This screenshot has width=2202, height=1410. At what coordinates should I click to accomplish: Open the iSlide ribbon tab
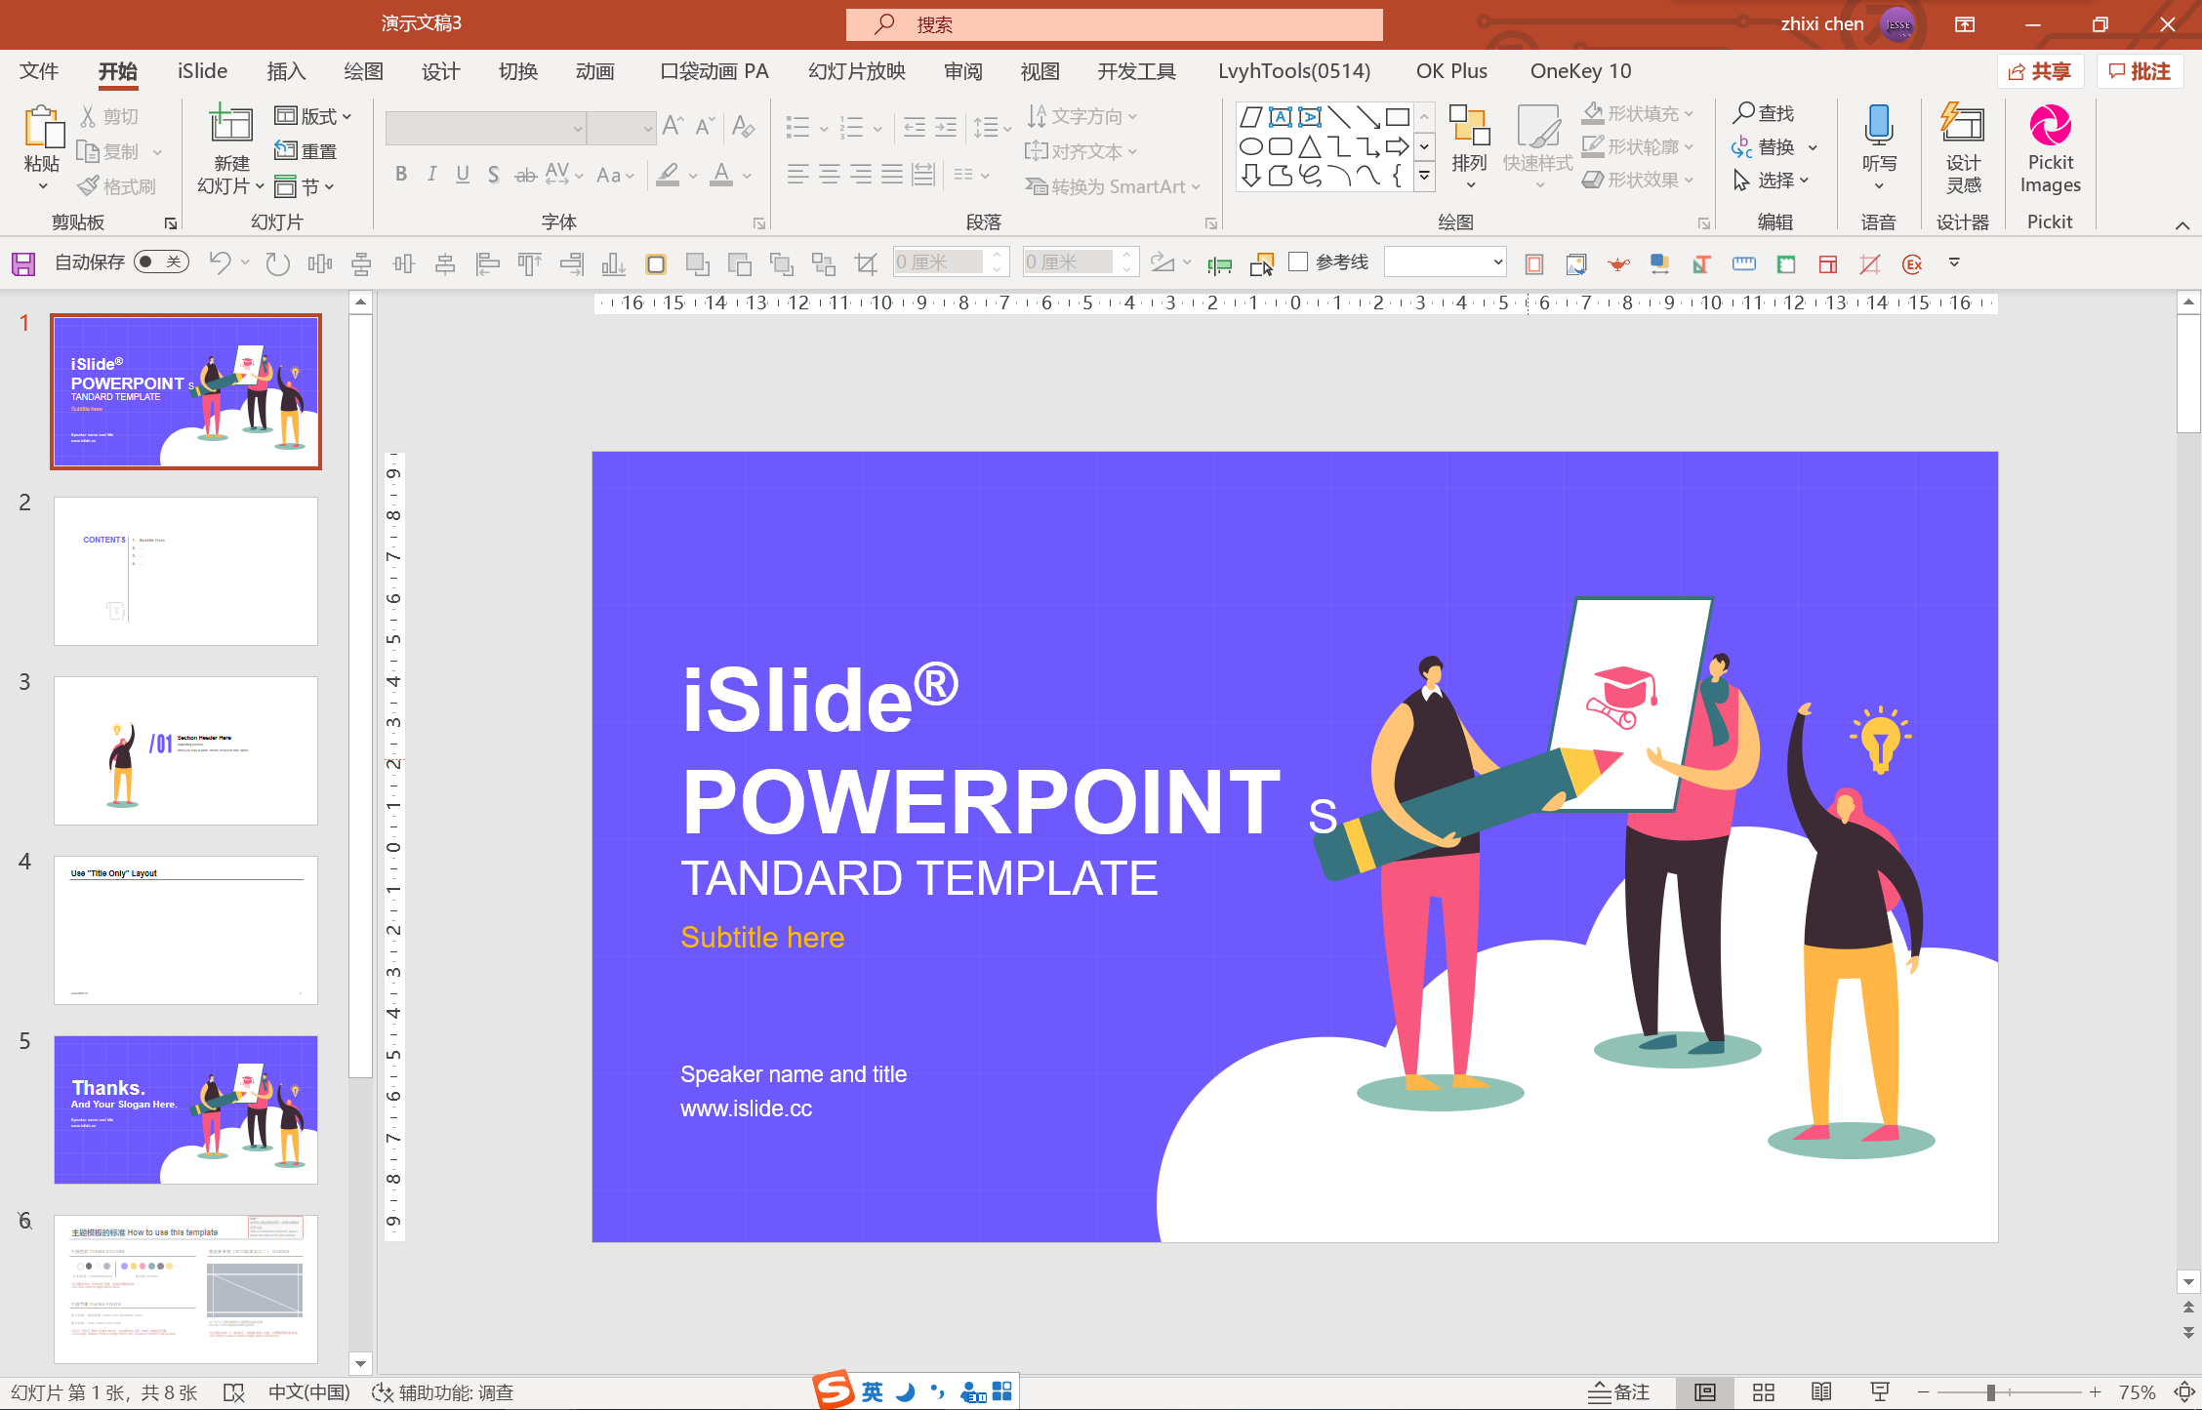coord(202,71)
